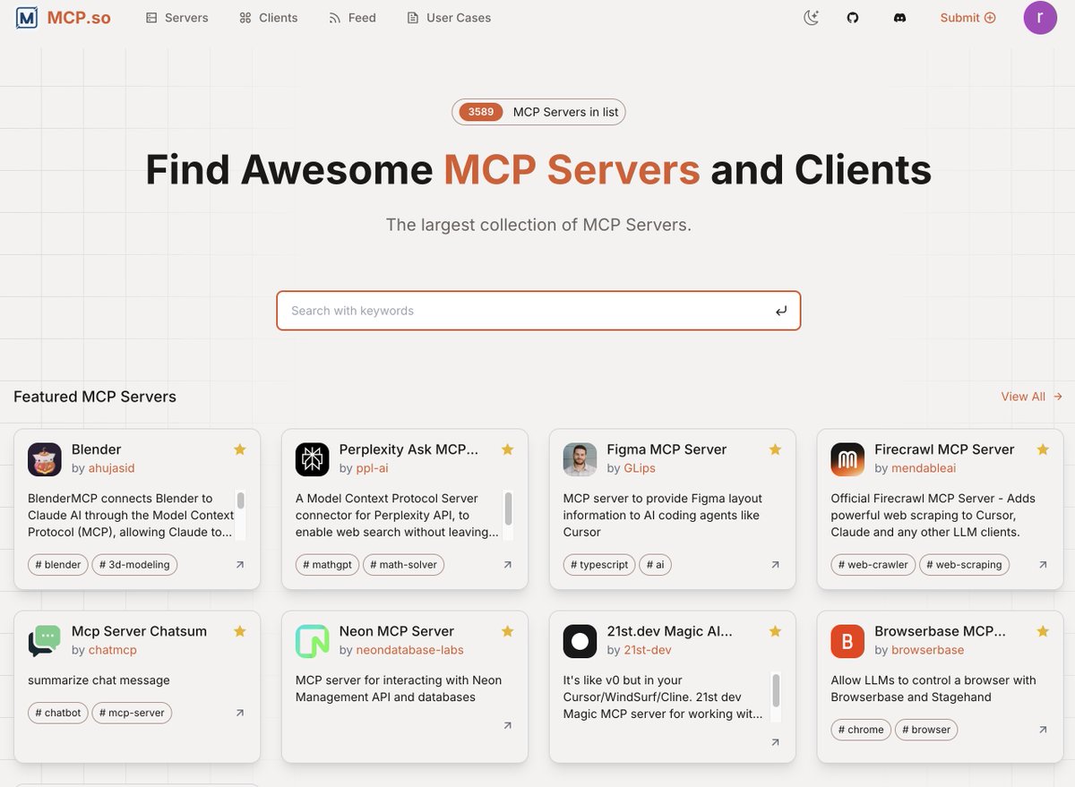The width and height of the screenshot is (1075, 787).
Task: Select the # mathgpt tag
Action: (x=327, y=565)
